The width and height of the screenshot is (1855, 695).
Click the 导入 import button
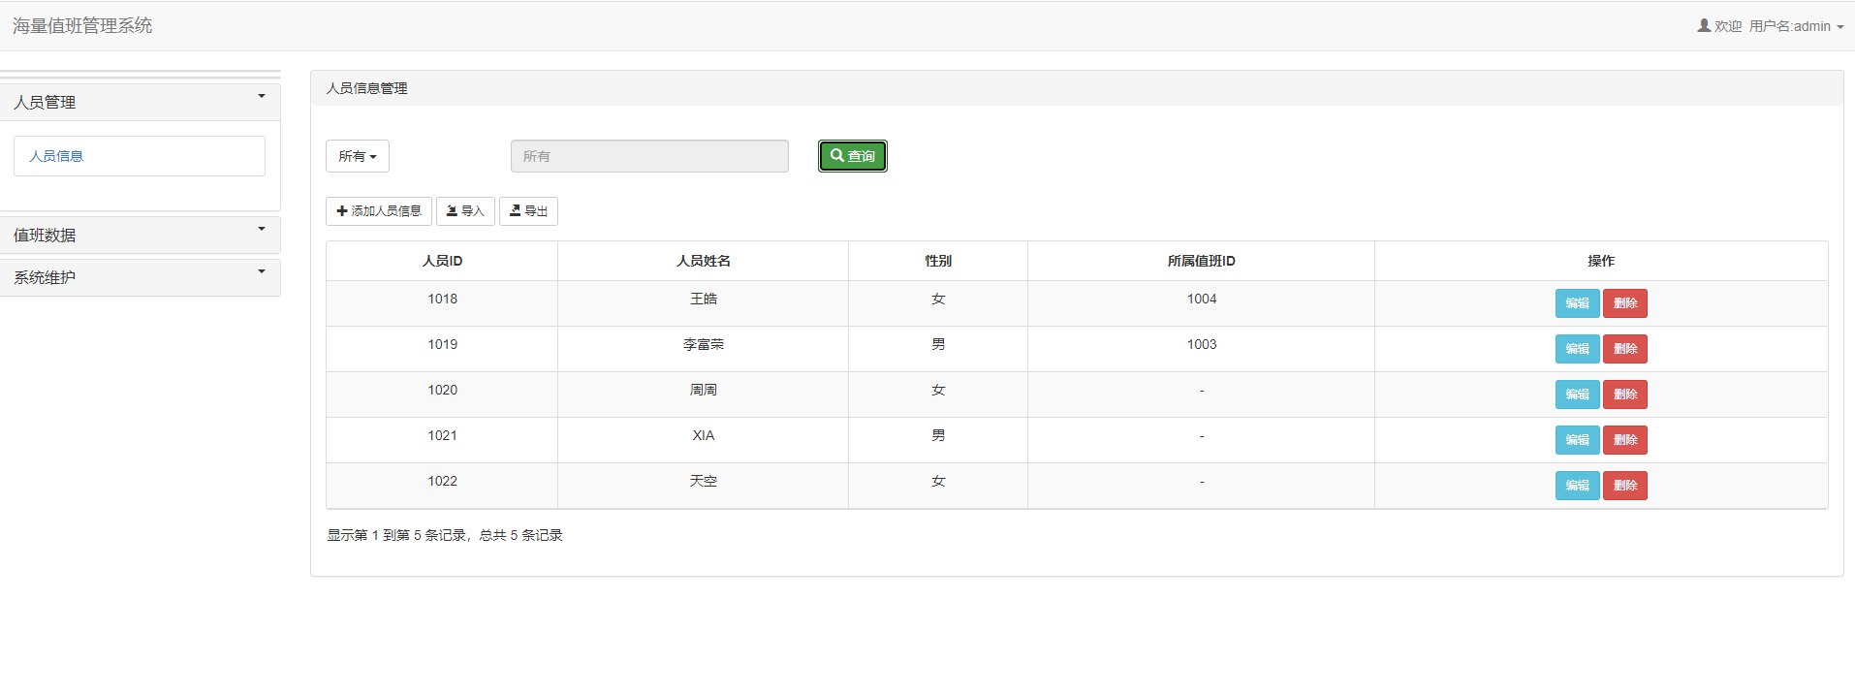click(x=465, y=211)
